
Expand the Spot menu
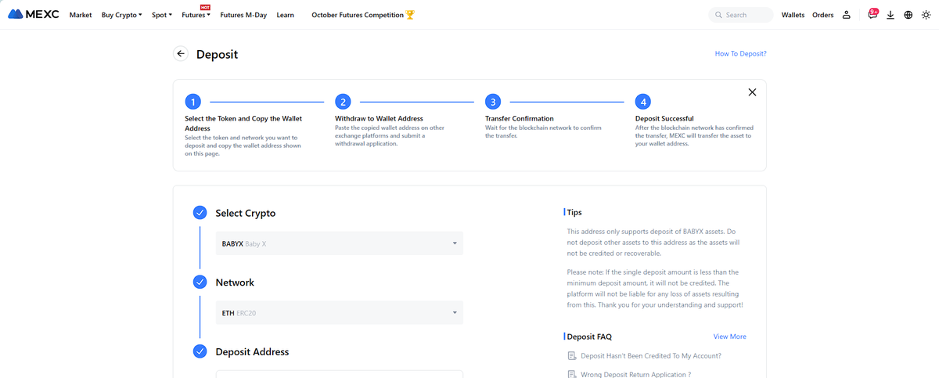point(162,15)
